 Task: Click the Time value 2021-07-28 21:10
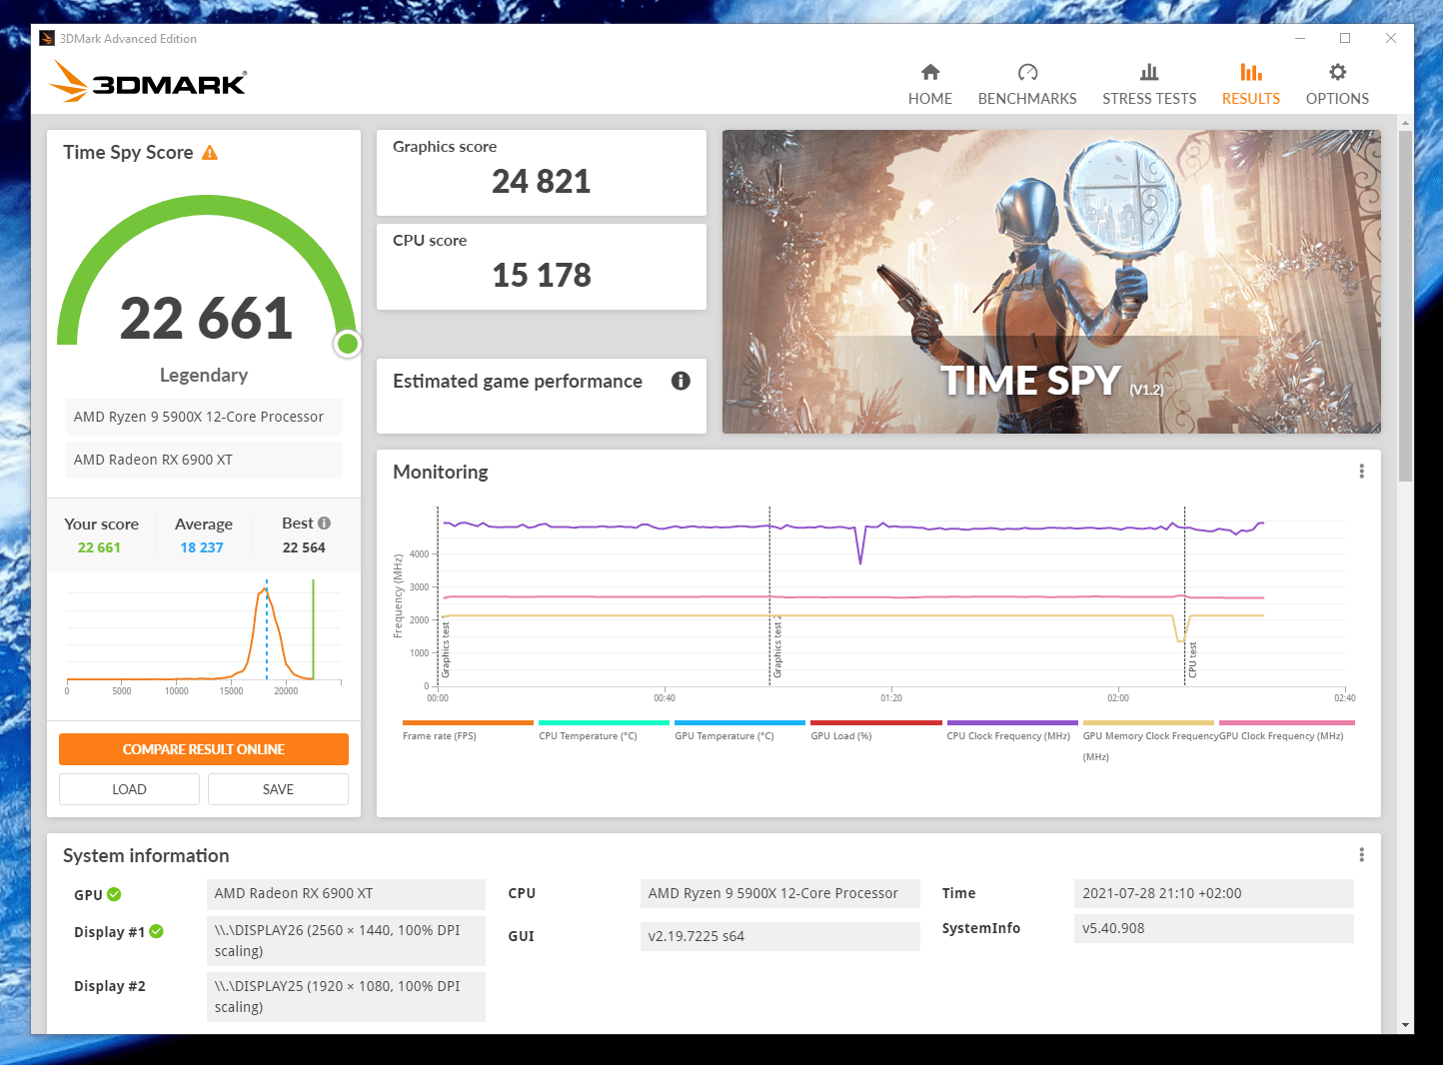(1214, 893)
